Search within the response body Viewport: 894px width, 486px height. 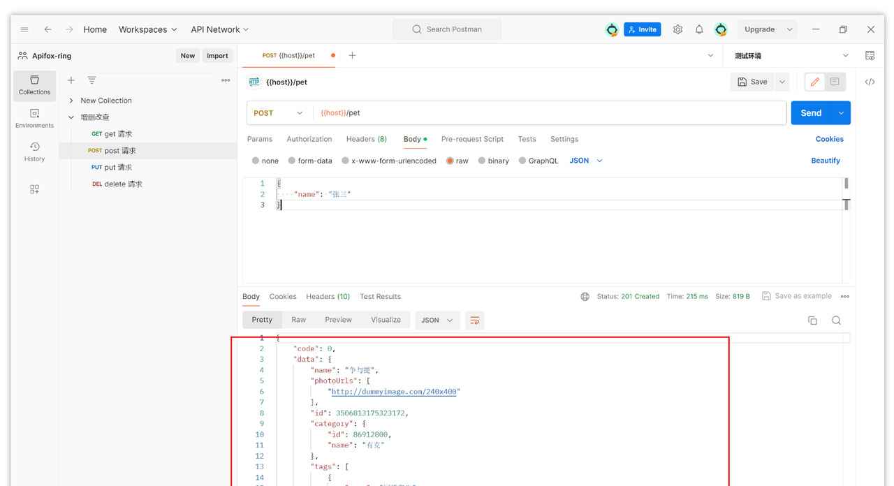coord(836,321)
